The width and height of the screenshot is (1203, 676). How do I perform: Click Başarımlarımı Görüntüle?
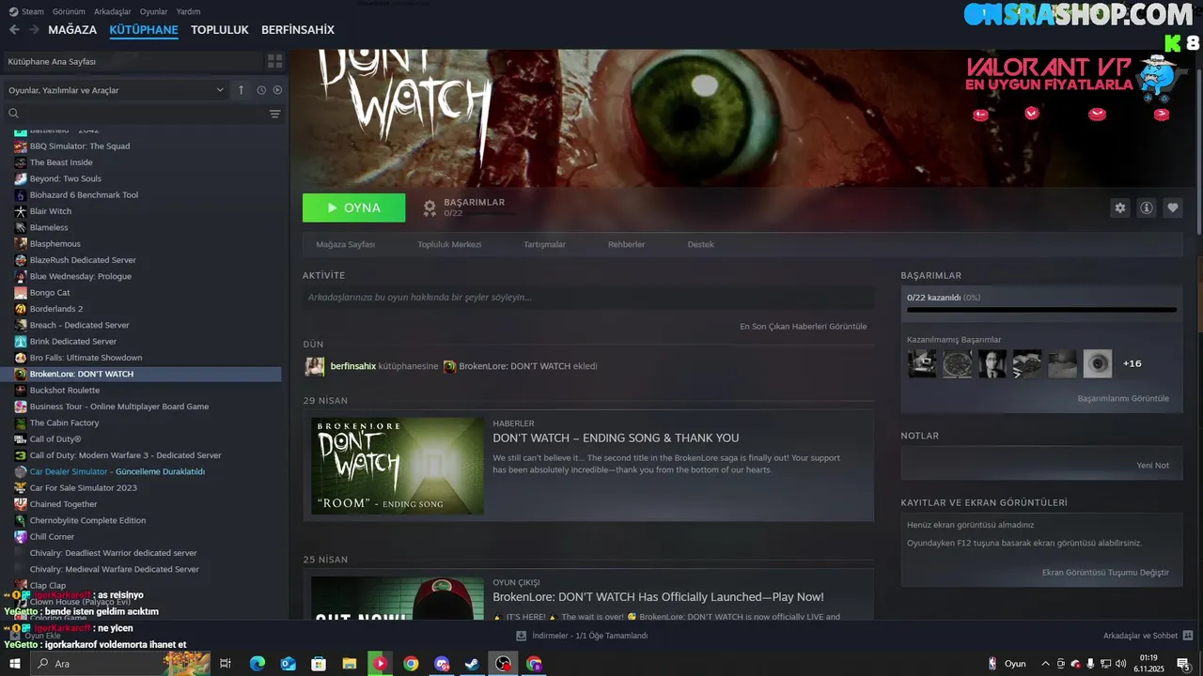click(1123, 398)
